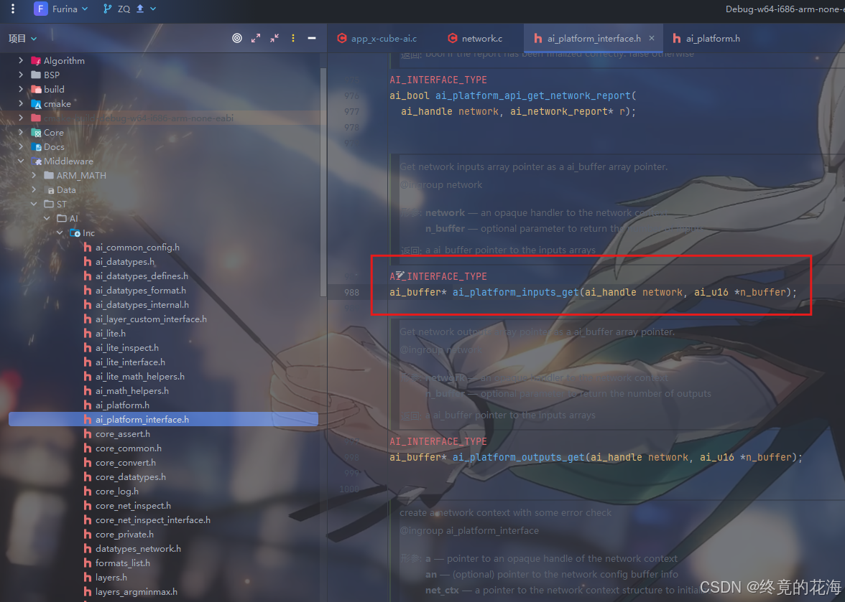Select the Inc include folder icon
The width and height of the screenshot is (845, 602).
[75, 233]
